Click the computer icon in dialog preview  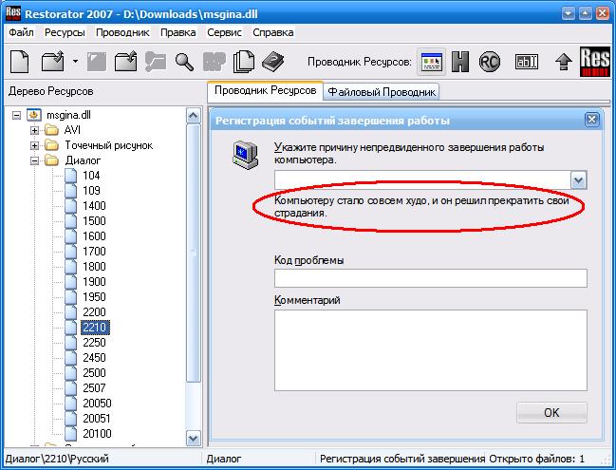click(245, 155)
